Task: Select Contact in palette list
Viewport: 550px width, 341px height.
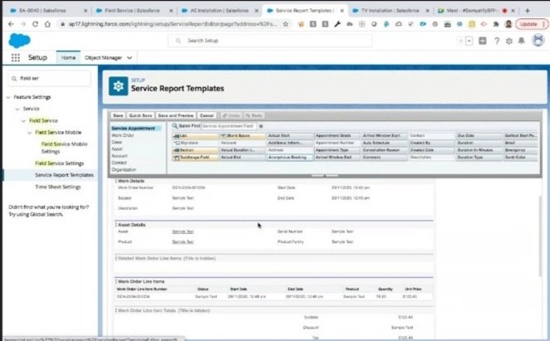Action: click(120, 163)
